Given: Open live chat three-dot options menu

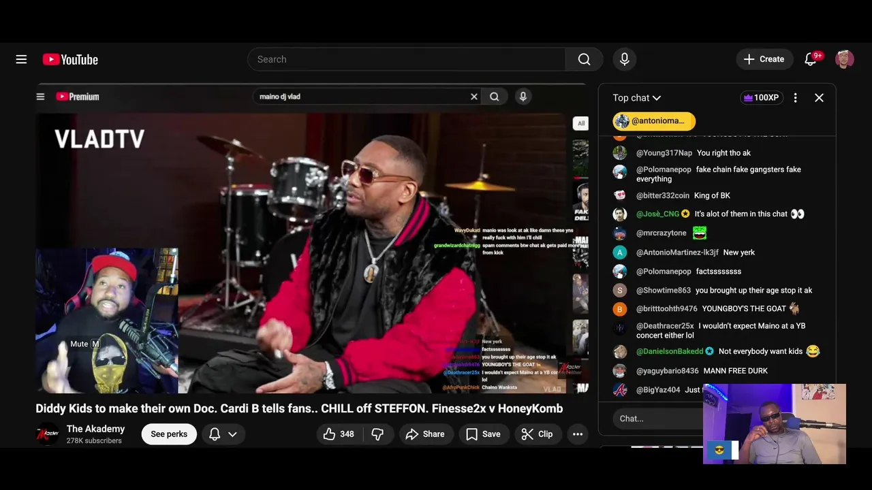Looking at the screenshot, I should 795,98.
